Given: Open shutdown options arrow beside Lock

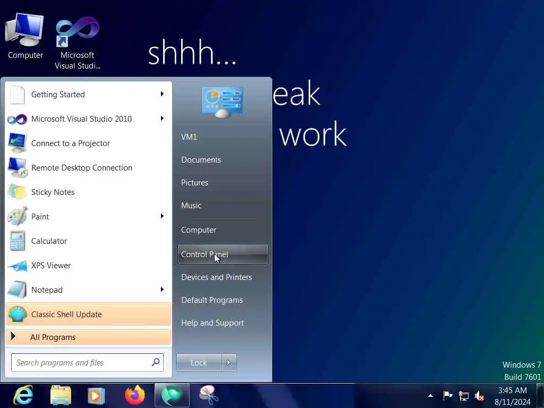Looking at the screenshot, I should click(229, 362).
